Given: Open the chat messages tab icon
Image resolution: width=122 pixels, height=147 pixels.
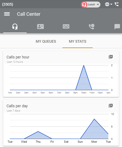Looking at the screenshot, I should click(117, 27).
